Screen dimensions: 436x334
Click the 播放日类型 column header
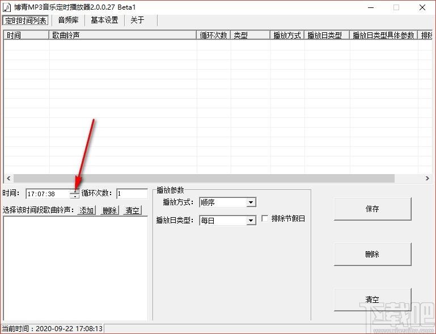pyautogui.click(x=327, y=35)
